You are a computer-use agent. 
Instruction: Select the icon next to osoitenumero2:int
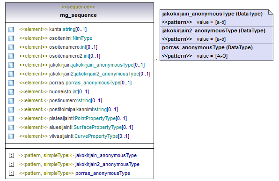coord(11,56)
